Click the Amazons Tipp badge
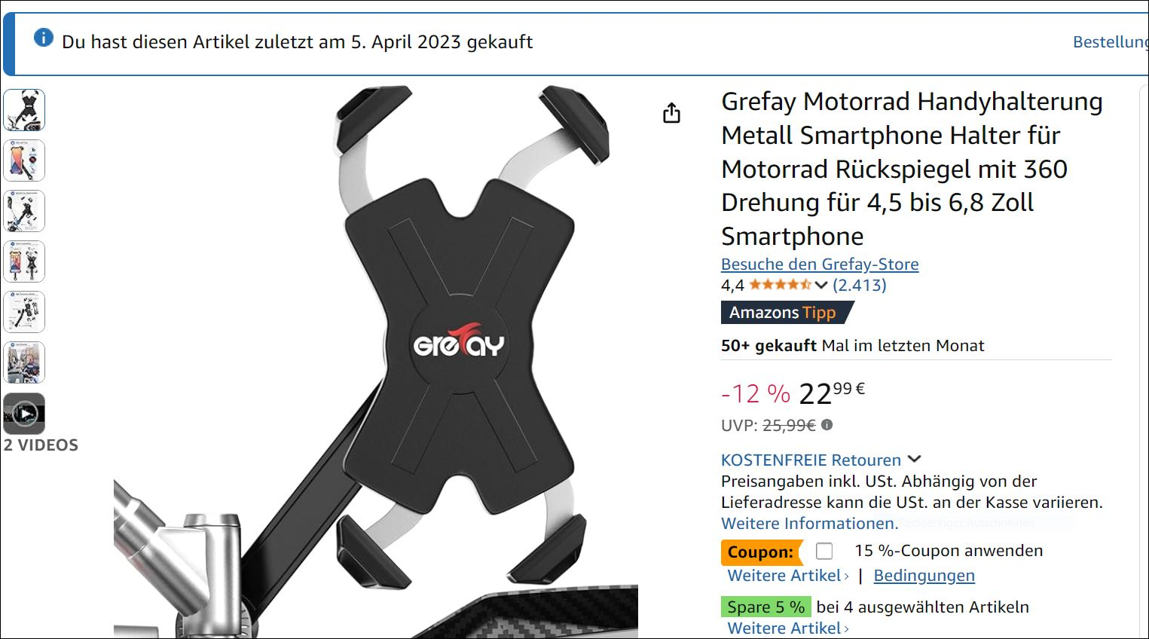 coord(787,312)
